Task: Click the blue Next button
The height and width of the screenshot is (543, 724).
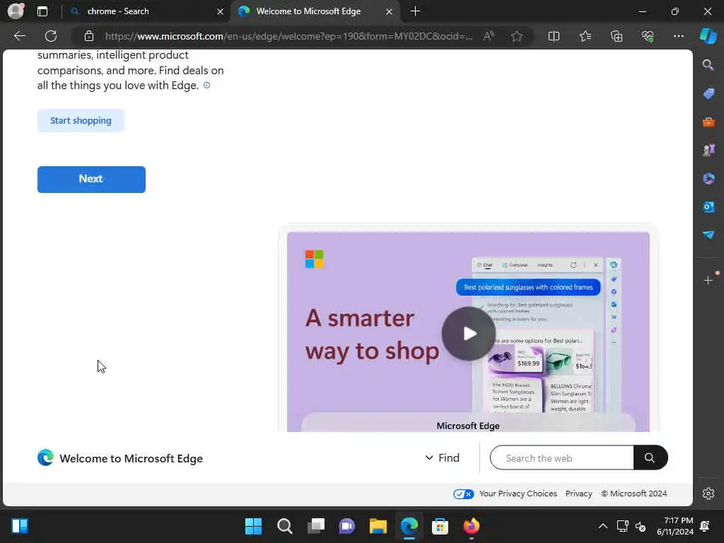Action: pyautogui.click(x=91, y=179)
